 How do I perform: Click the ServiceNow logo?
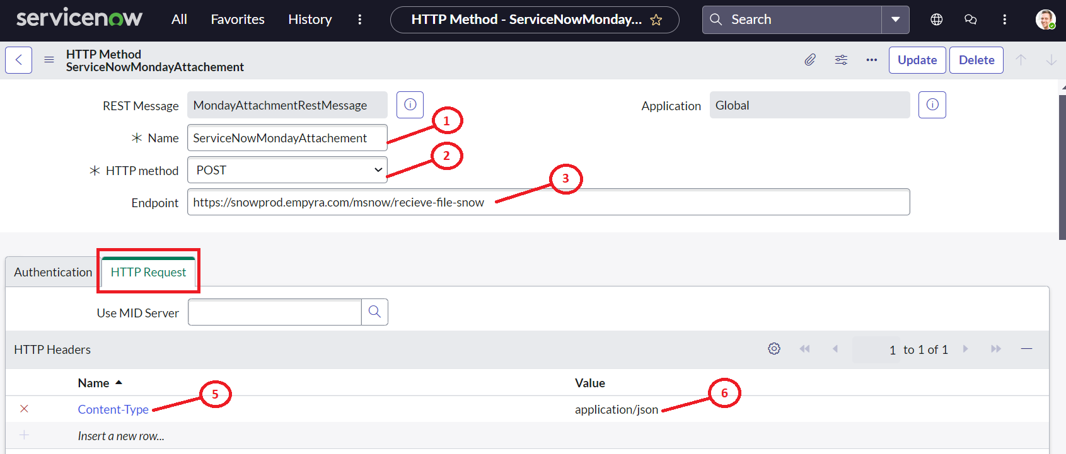tap(79, 19)
